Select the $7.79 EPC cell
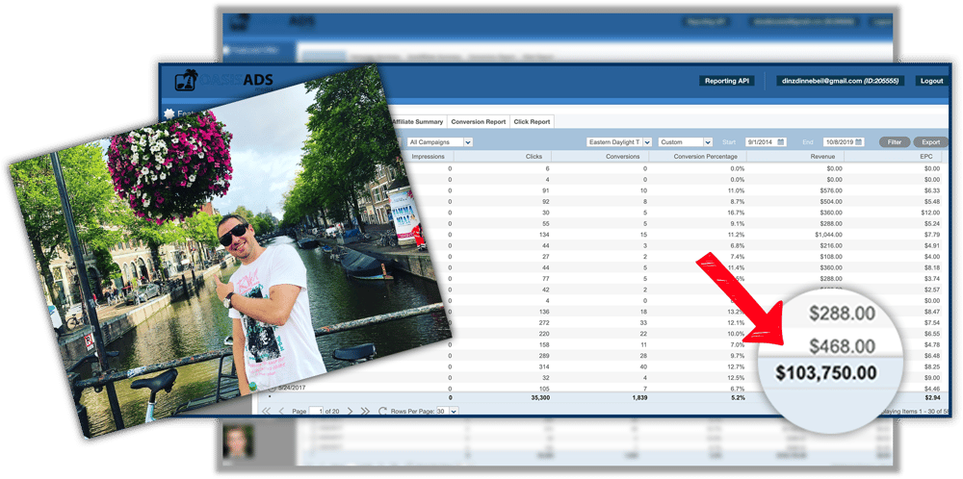 coord(931,235)
